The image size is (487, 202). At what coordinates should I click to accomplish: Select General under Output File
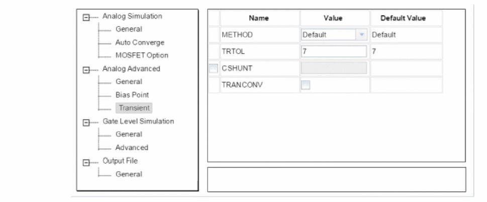click(x=129, y=174)
